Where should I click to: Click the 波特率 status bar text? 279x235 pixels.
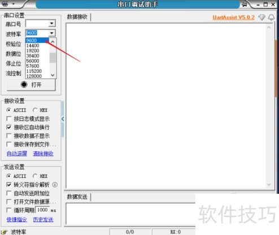[x=18, y=232]
